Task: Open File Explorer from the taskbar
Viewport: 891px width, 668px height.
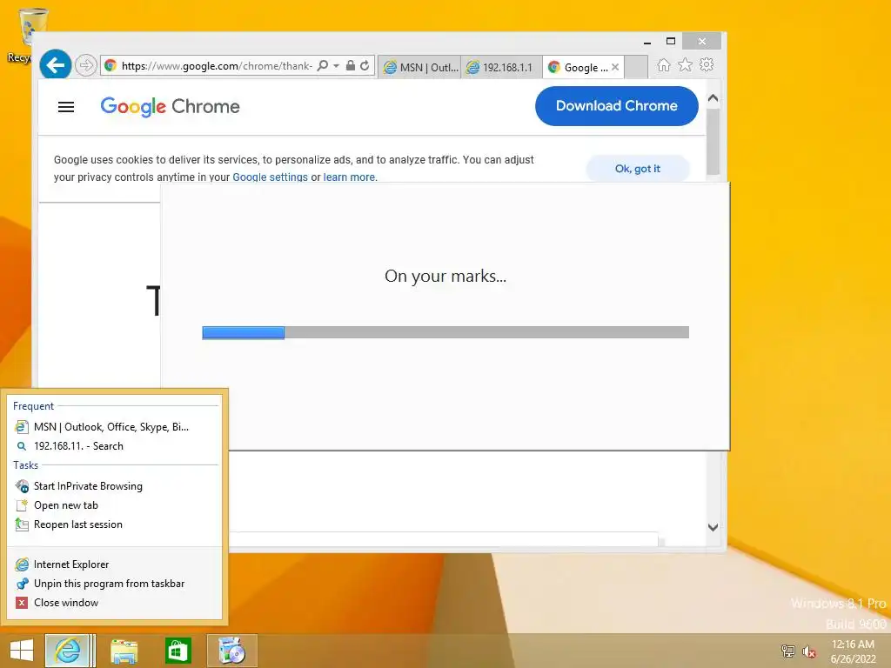Action: click(124, 651)
